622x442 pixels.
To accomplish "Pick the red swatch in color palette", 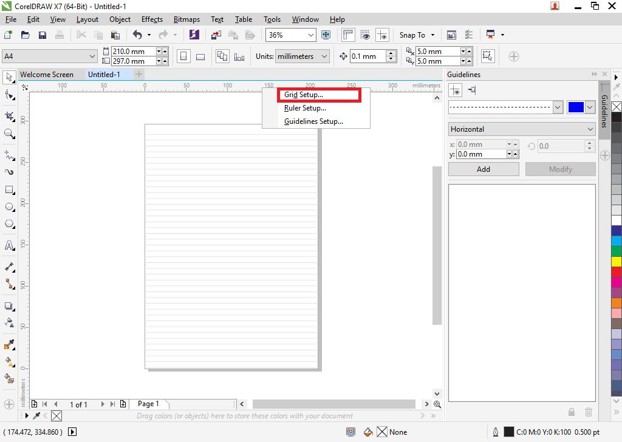I will pos(617,271).
